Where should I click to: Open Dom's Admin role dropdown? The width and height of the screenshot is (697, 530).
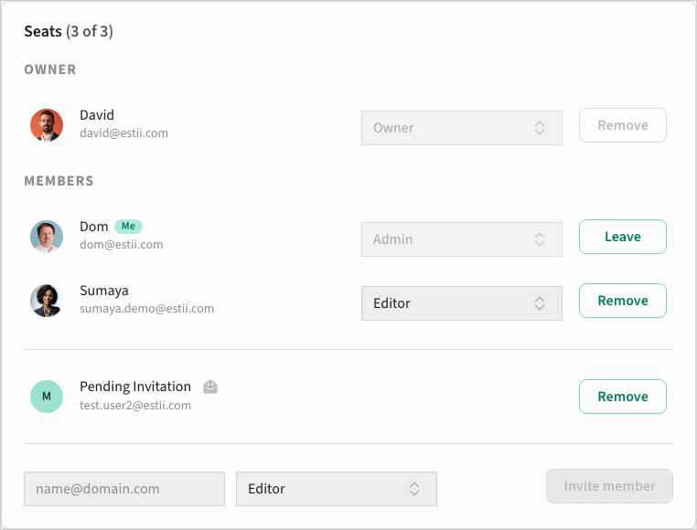click(x=461, y=239)
